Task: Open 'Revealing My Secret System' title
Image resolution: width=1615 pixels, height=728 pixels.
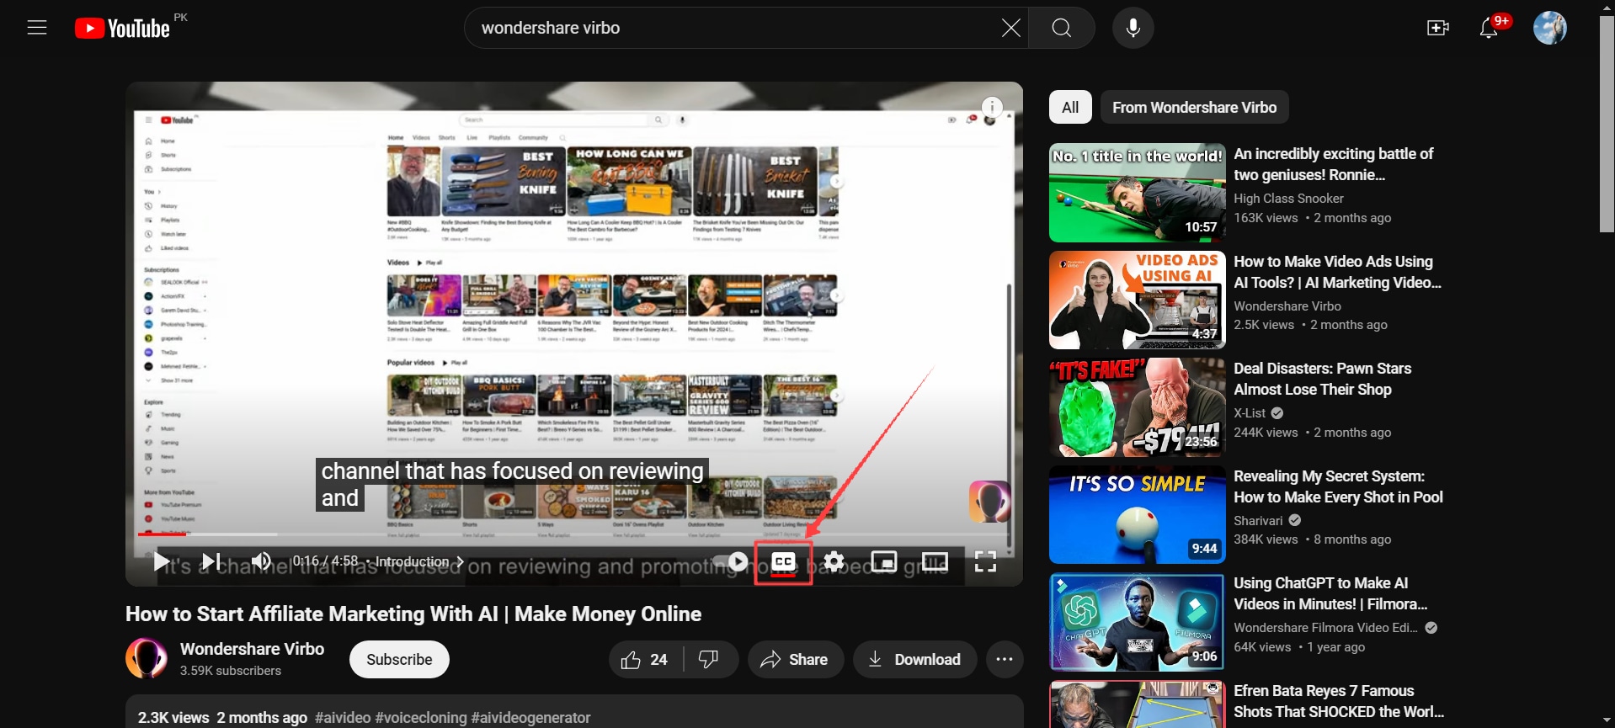Action: click(x=1338, y=486)
